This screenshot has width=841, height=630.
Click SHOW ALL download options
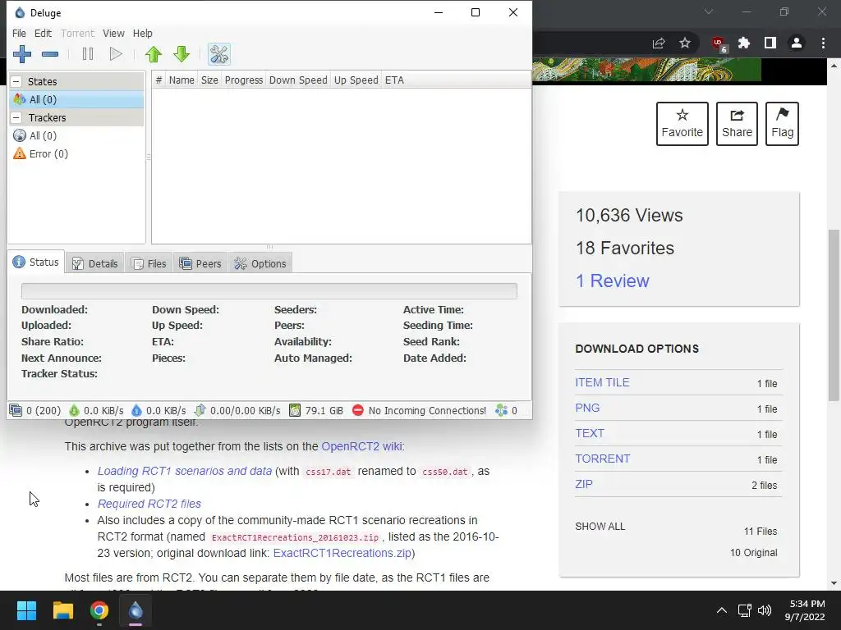tap(600, 527)
